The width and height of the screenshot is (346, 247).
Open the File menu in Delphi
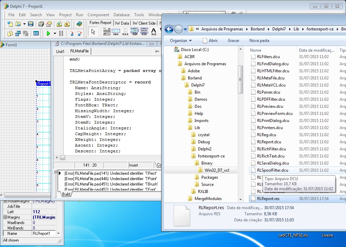pos(11,15)
